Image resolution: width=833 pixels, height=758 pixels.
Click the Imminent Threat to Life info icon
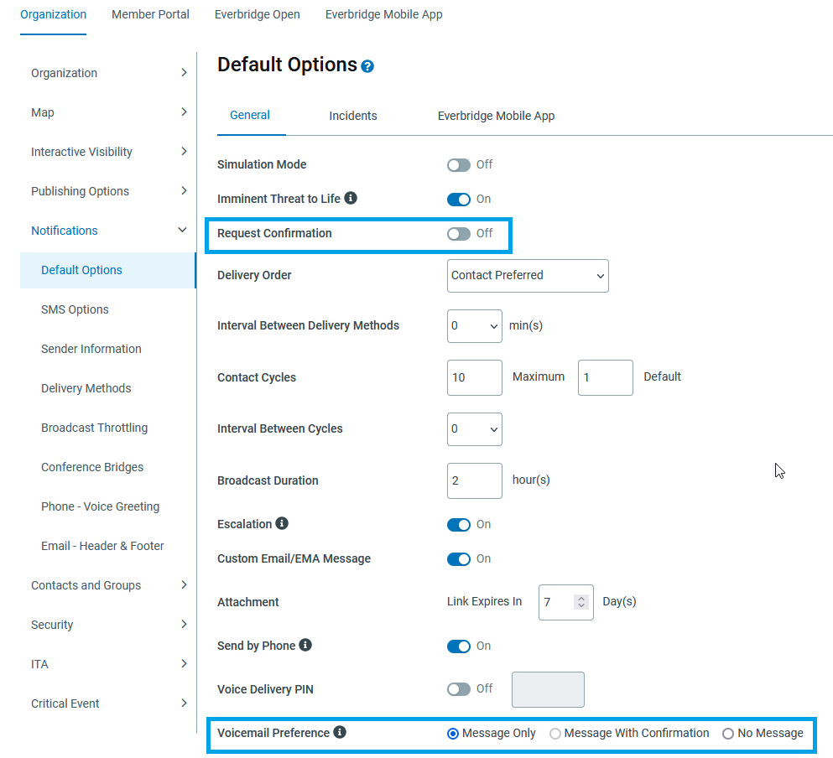(351, 198)
